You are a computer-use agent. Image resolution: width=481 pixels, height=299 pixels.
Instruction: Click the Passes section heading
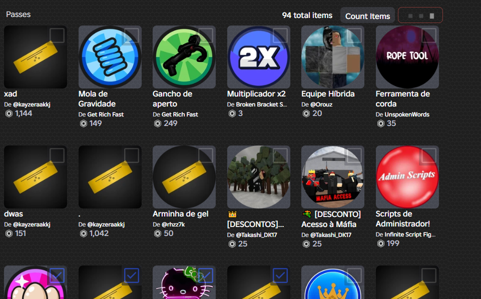tap(18, 14)
